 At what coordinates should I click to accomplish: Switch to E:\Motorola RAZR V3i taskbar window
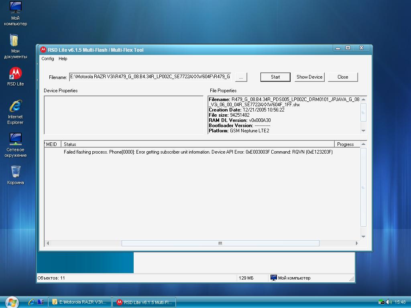[x=80, y=302]
